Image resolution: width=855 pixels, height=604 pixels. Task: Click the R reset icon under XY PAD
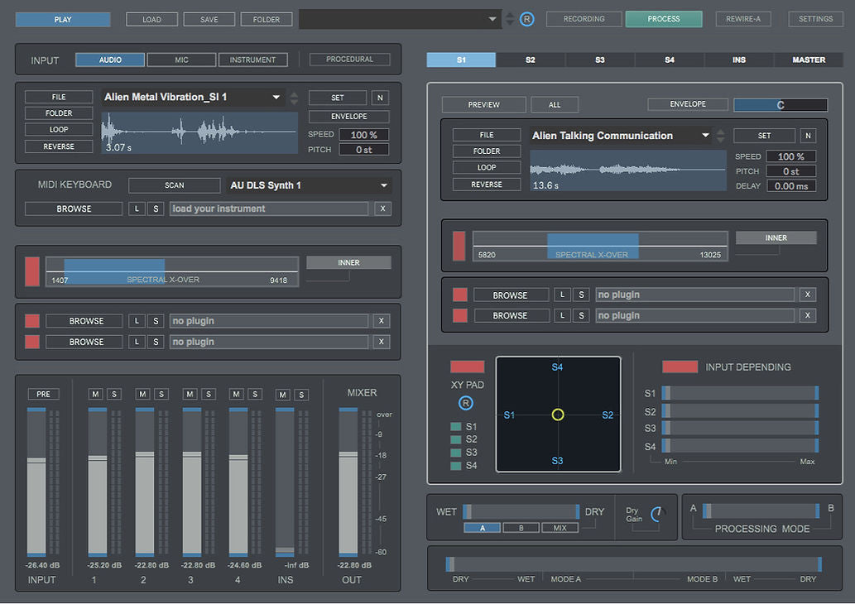tap(466, 403)
